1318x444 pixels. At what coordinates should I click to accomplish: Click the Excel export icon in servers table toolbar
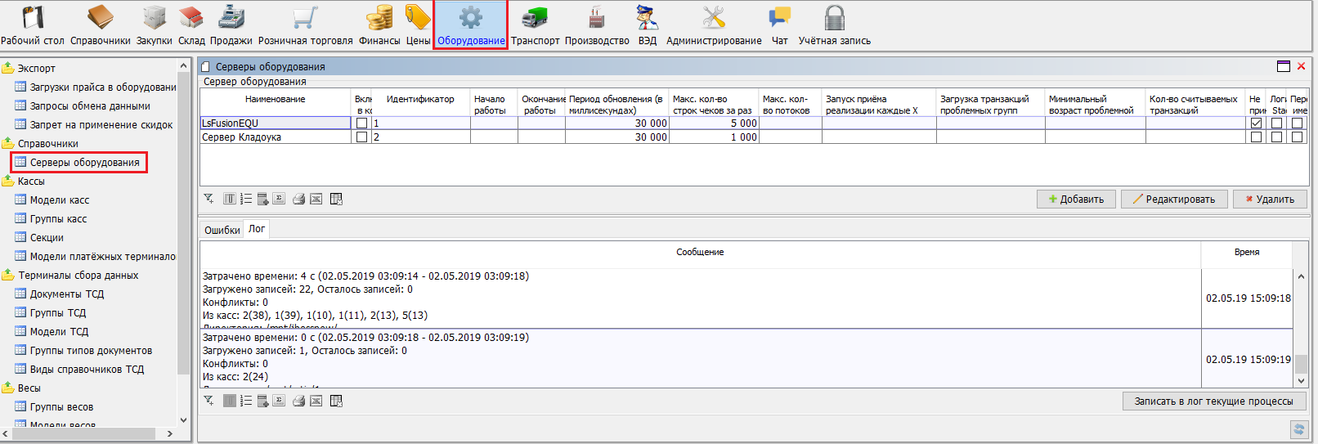click(316, 199)
